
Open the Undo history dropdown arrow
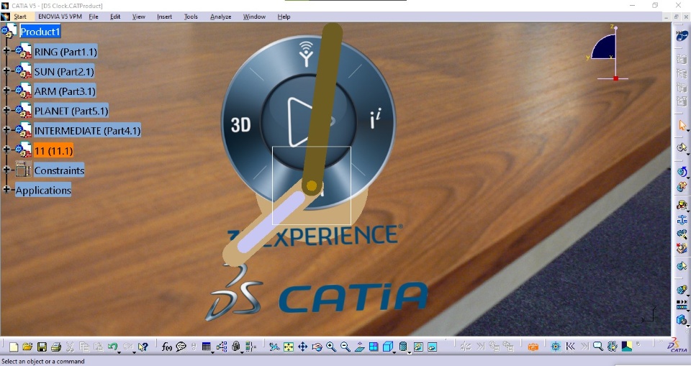tap(119, 352)
